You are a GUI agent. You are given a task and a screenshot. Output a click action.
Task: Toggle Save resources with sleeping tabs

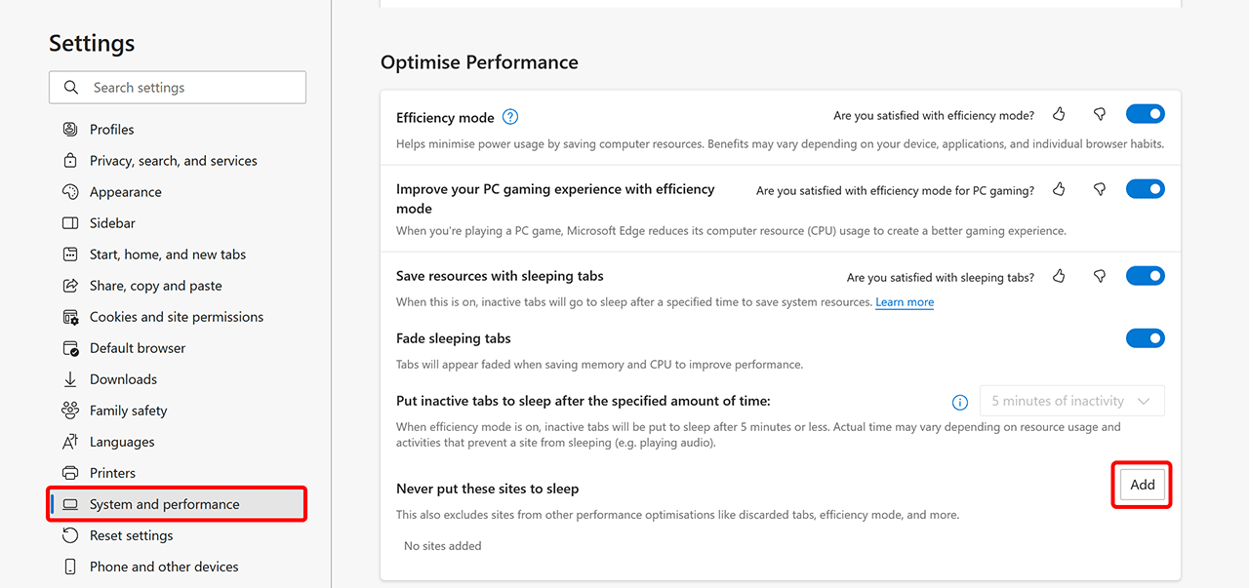tap(1145, 276)
